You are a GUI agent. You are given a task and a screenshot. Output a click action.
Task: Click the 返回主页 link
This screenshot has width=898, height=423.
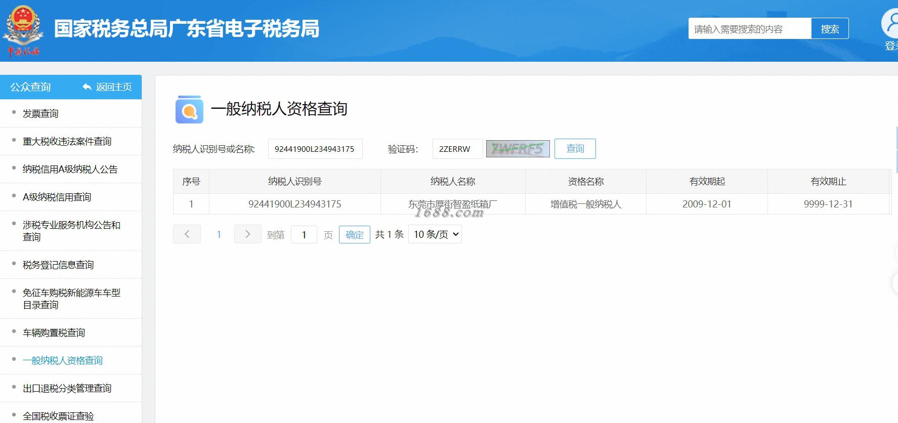click(114, 87)
